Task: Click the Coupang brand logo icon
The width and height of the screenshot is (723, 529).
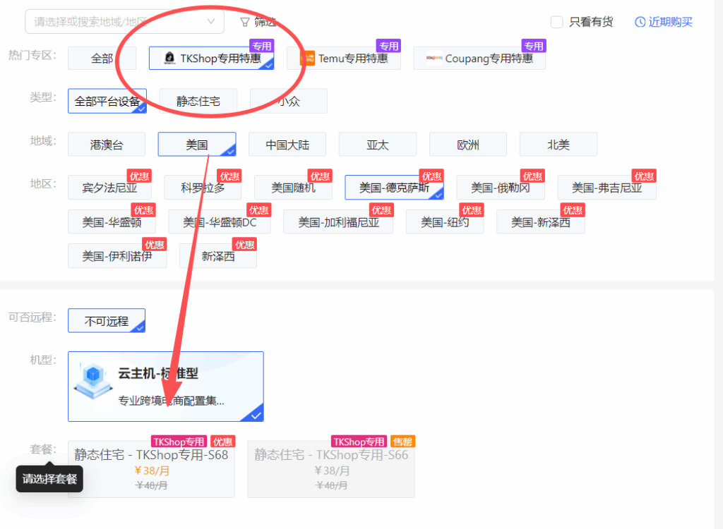Action: pyautogui.click(x=434, y=56)
